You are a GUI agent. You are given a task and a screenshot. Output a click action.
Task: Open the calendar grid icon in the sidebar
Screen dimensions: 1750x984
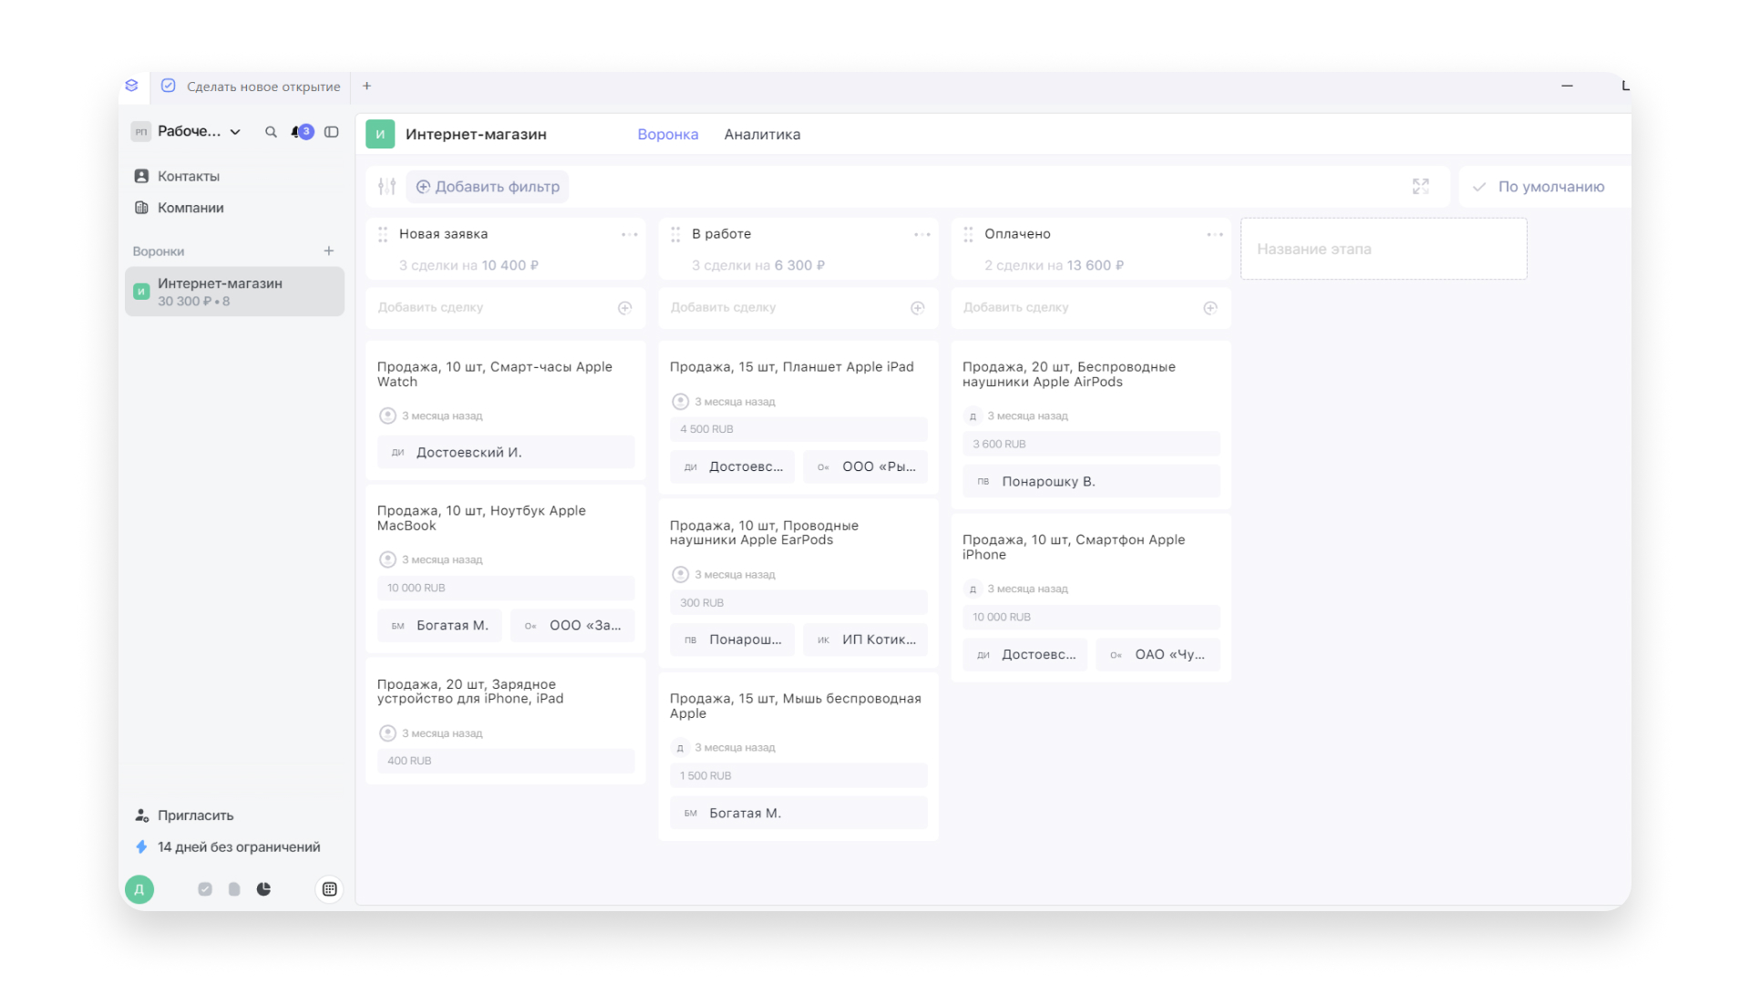tap(330, 889)
